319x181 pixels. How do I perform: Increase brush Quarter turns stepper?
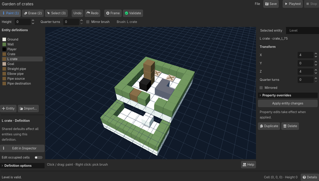pyautogui.click(x=82, y=21)
